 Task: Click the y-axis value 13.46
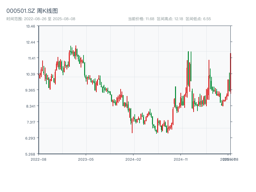click(x=30, y=26)
